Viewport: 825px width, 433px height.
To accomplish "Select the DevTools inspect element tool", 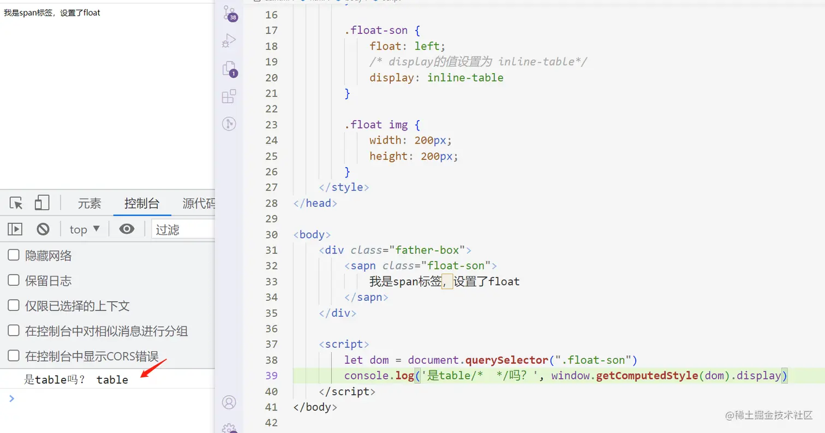I will (x=16, y=204).
